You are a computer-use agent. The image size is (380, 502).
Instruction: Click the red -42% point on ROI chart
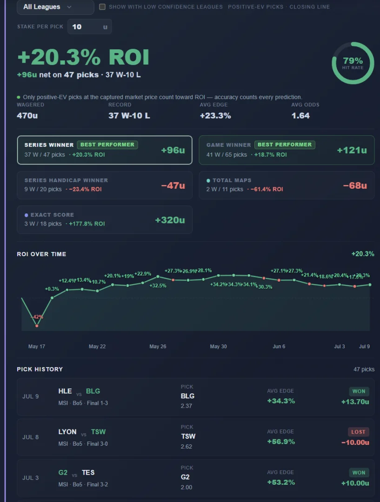coord(37,326)
